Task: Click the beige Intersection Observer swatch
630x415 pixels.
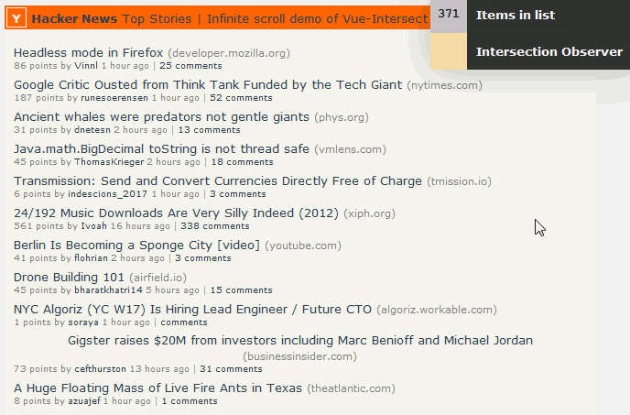Action: pyautogui.click(x=449, y=51)
